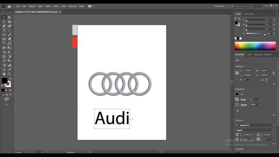
Task: Open the rotation angle dropdown
Action: (x=252, y=80)
